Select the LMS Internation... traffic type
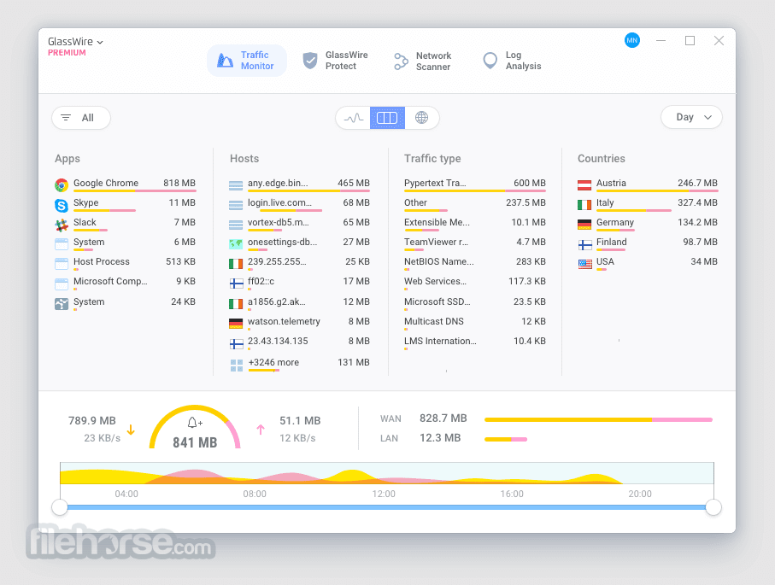Image resolution: width=775 pixels, height=585 pixels. (440, 341)
